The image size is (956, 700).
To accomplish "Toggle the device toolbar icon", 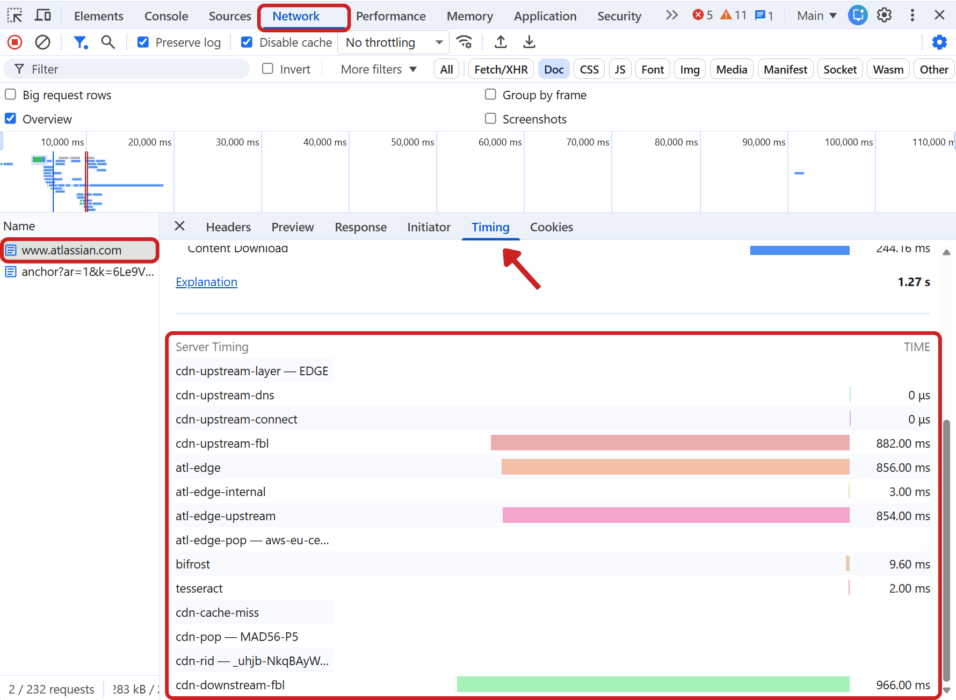I will coord(43,15).
